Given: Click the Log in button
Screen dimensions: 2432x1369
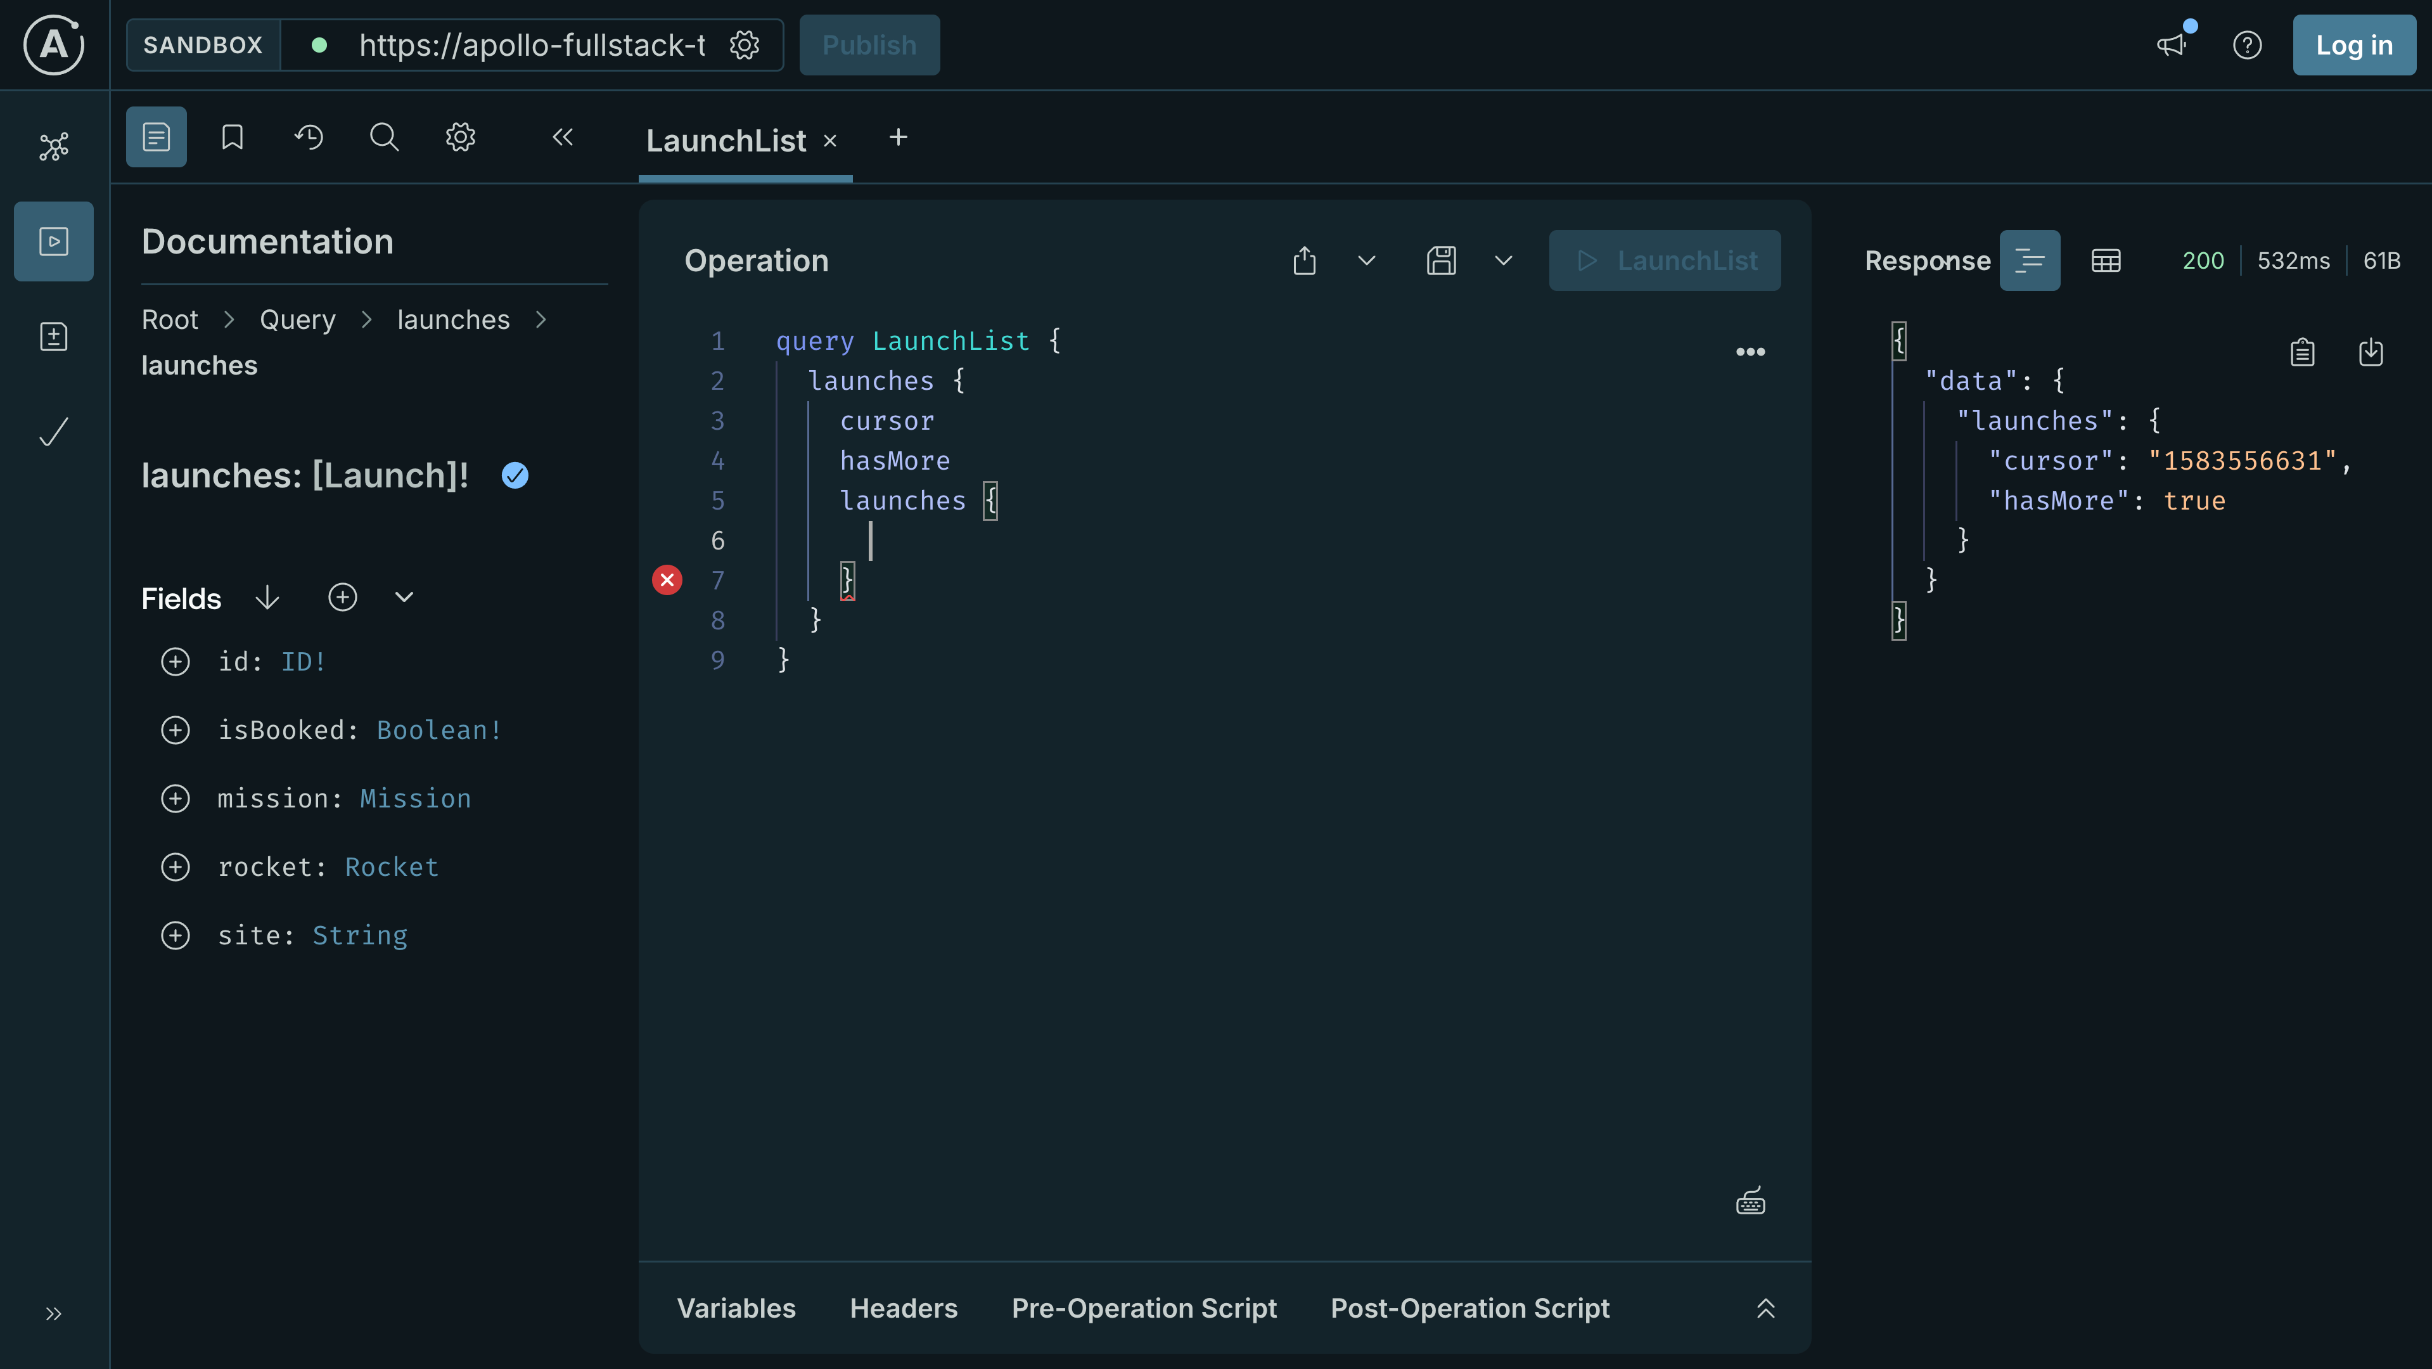Looking at the screenshot, I should coord(2353,44).
